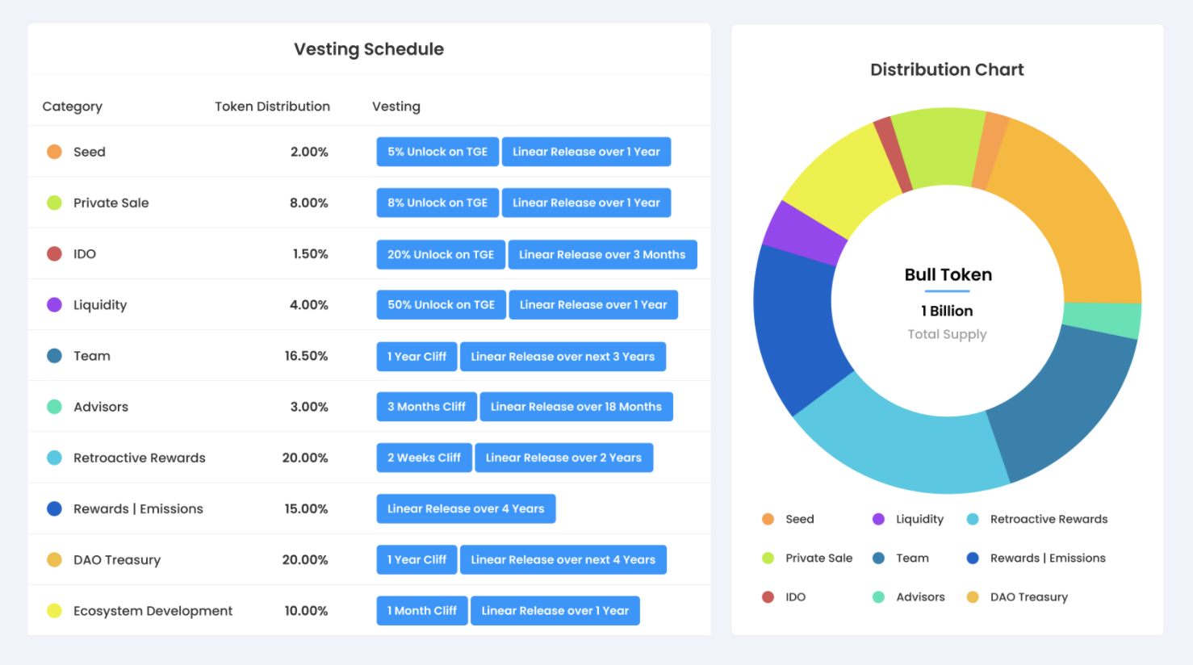Click the red IDO color dot
This screenshot has height=665, width=1193.
[54, 253]
